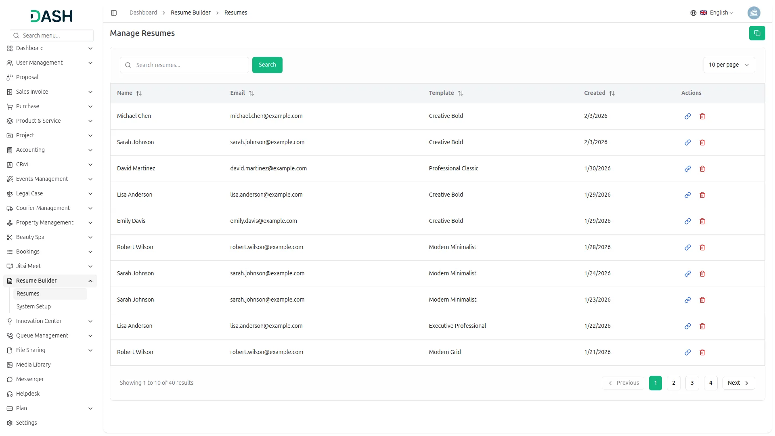
Task: Open the 10 per page dropdown
Action: pos(729,65)
